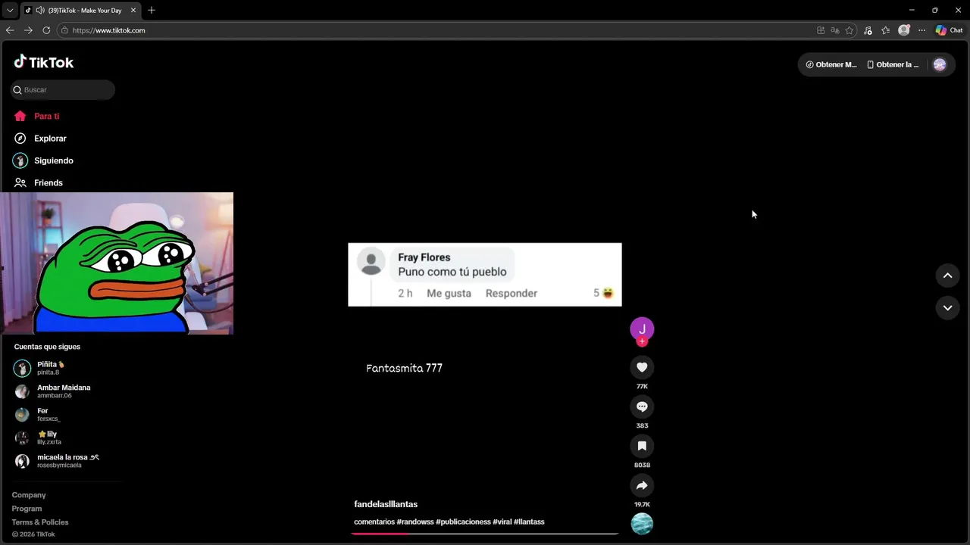Select the TikTok browser tab
The height and width of the screenshot is (545, 970).
pos(80,11)
